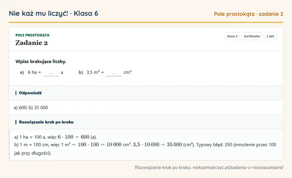Screen dimensions: 292x178
Task: Click the item label 'a)' of the task
Action: click(x=22, y=72)
